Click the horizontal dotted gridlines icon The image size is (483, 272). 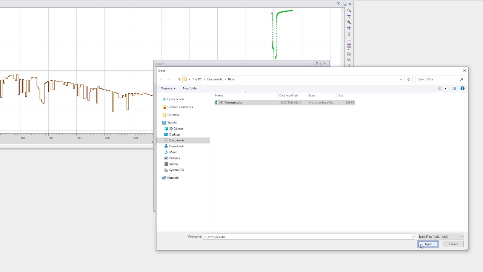click(x=349, y=40)
